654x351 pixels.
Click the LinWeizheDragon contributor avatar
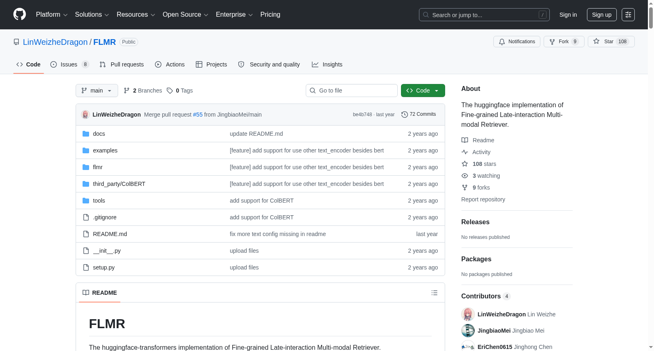click(468, 314)
